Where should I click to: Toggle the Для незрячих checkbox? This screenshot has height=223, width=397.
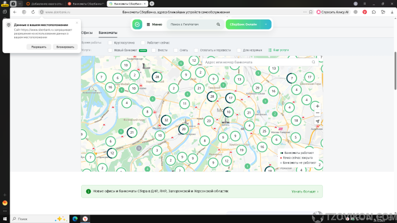click(x=239, y=50)
